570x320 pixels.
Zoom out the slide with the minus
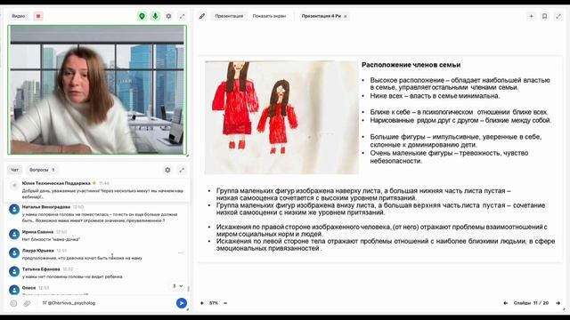click(x=225, y=303)
